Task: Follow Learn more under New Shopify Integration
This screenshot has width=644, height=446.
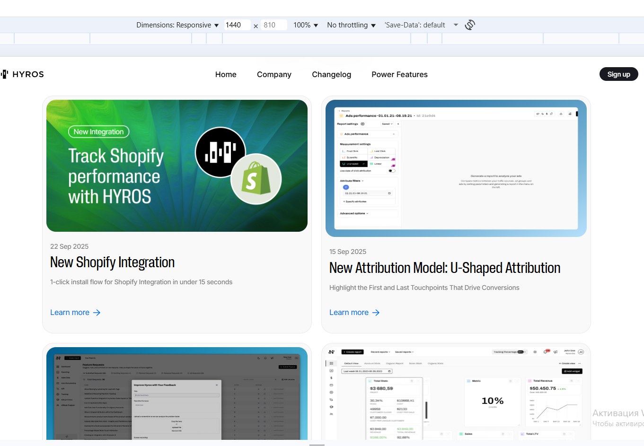Action: 75,313
